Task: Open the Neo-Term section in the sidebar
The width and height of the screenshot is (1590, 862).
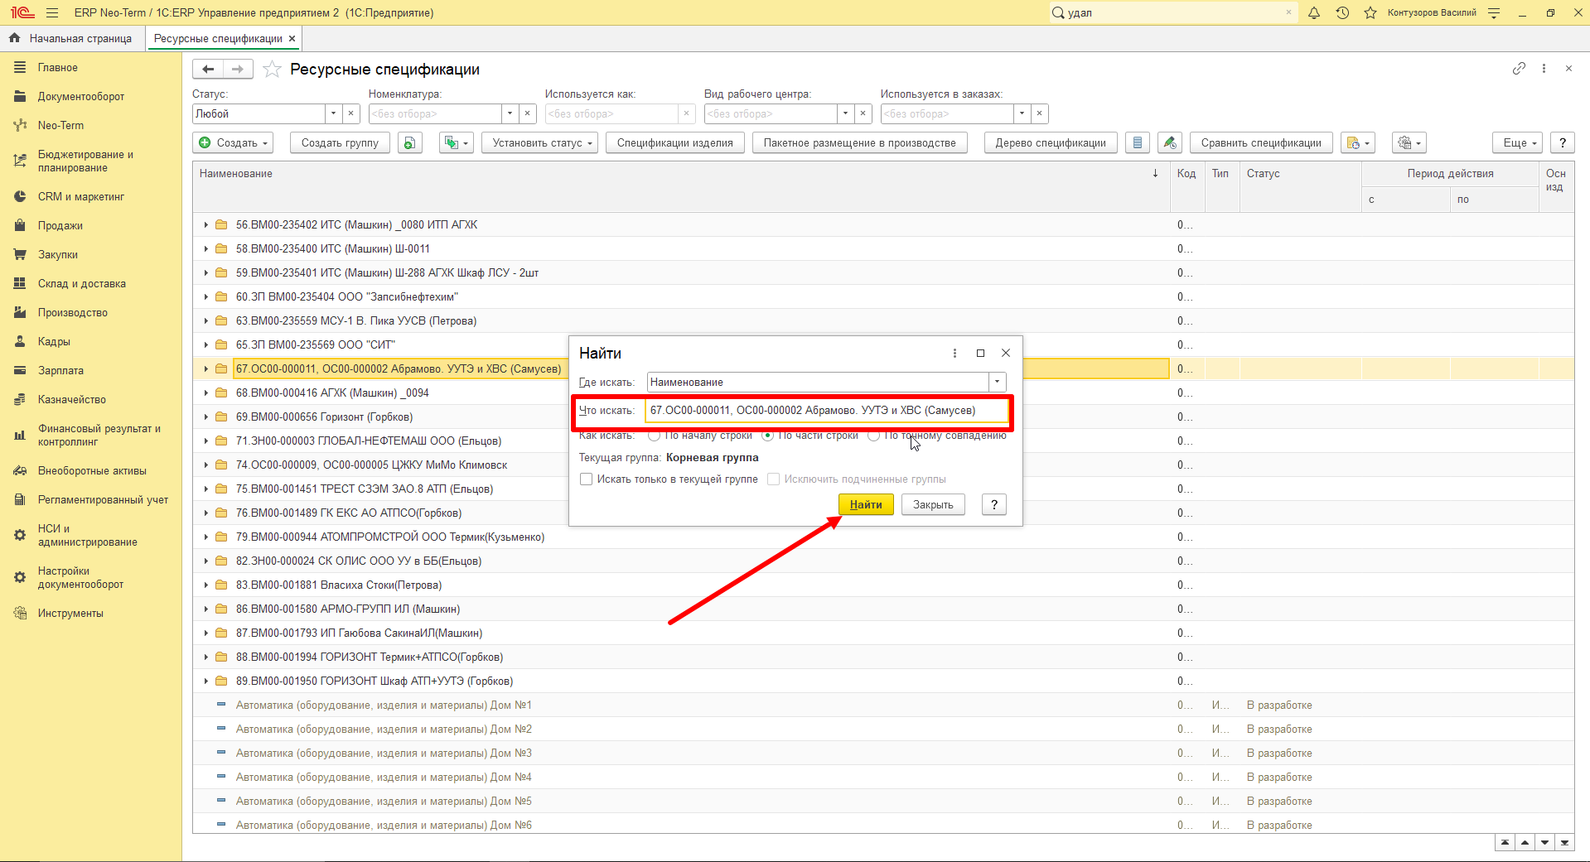Action: 60,125
